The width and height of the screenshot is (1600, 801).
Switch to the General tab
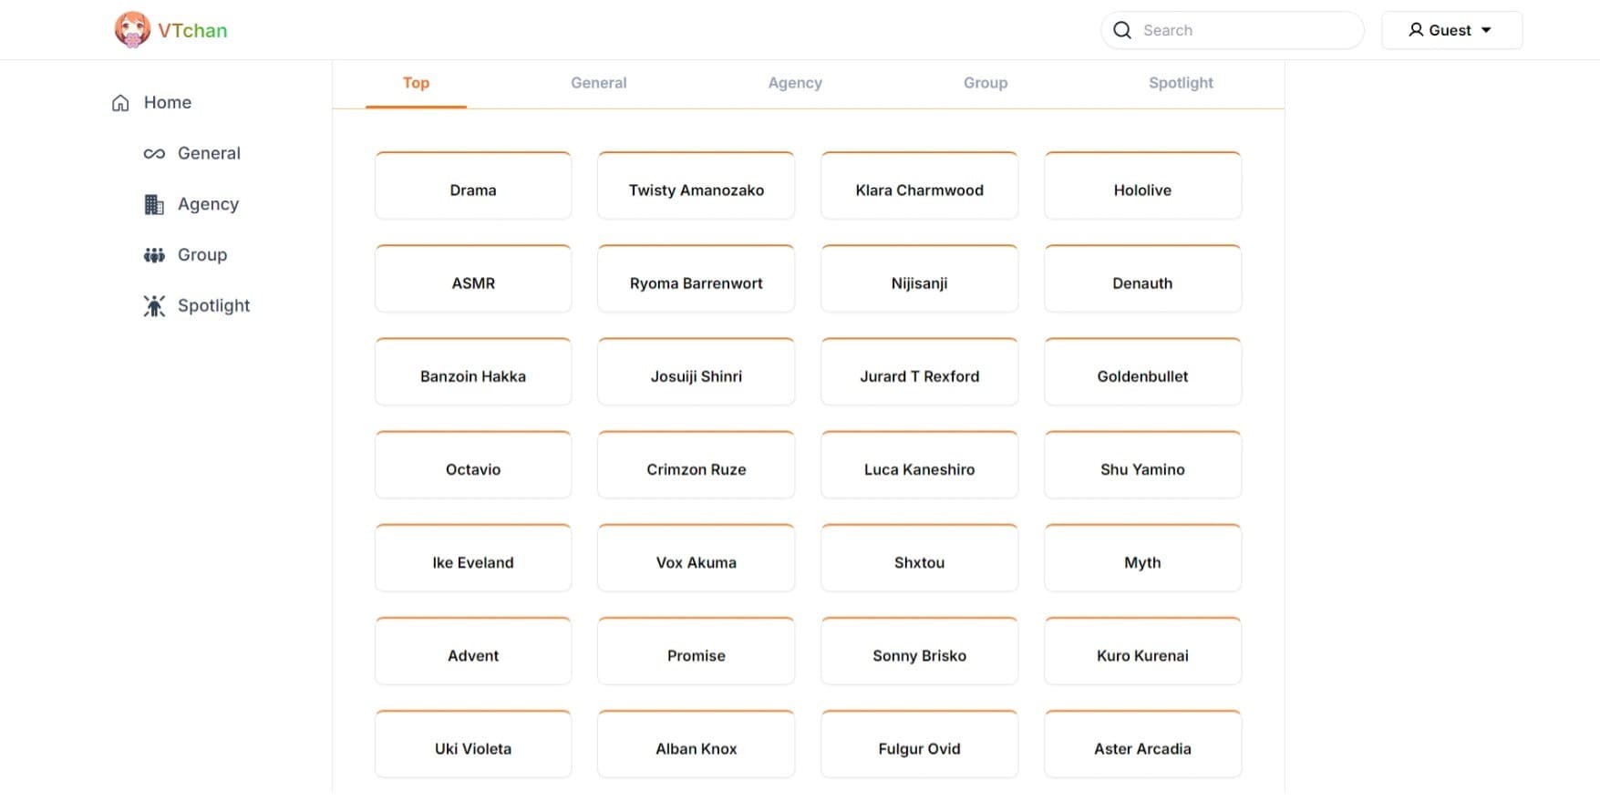coord(599,83)
